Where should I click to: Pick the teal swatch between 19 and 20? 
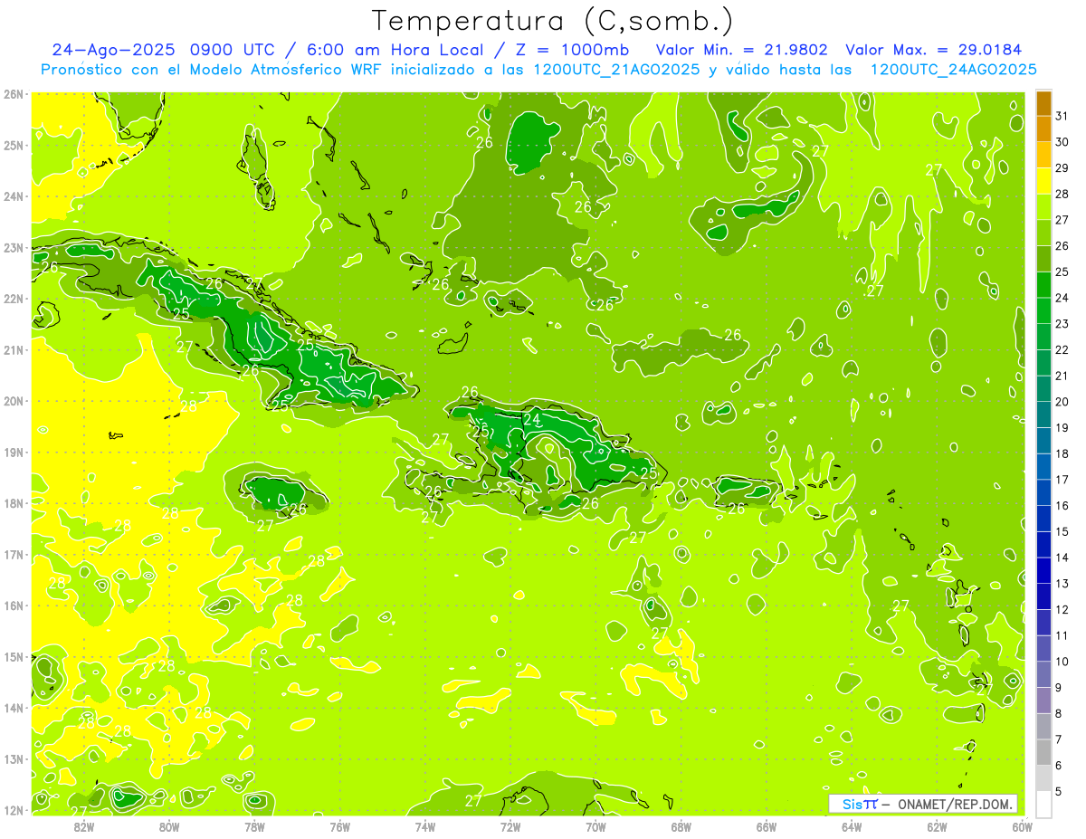coord(1043,415)
